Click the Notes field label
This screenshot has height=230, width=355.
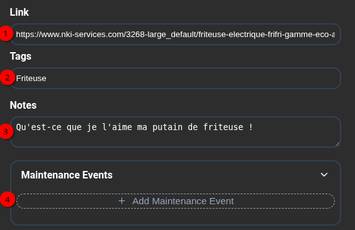[x=23, y=105]
